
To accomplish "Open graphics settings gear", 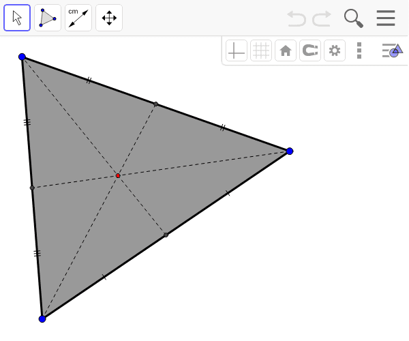I will 335,50.
